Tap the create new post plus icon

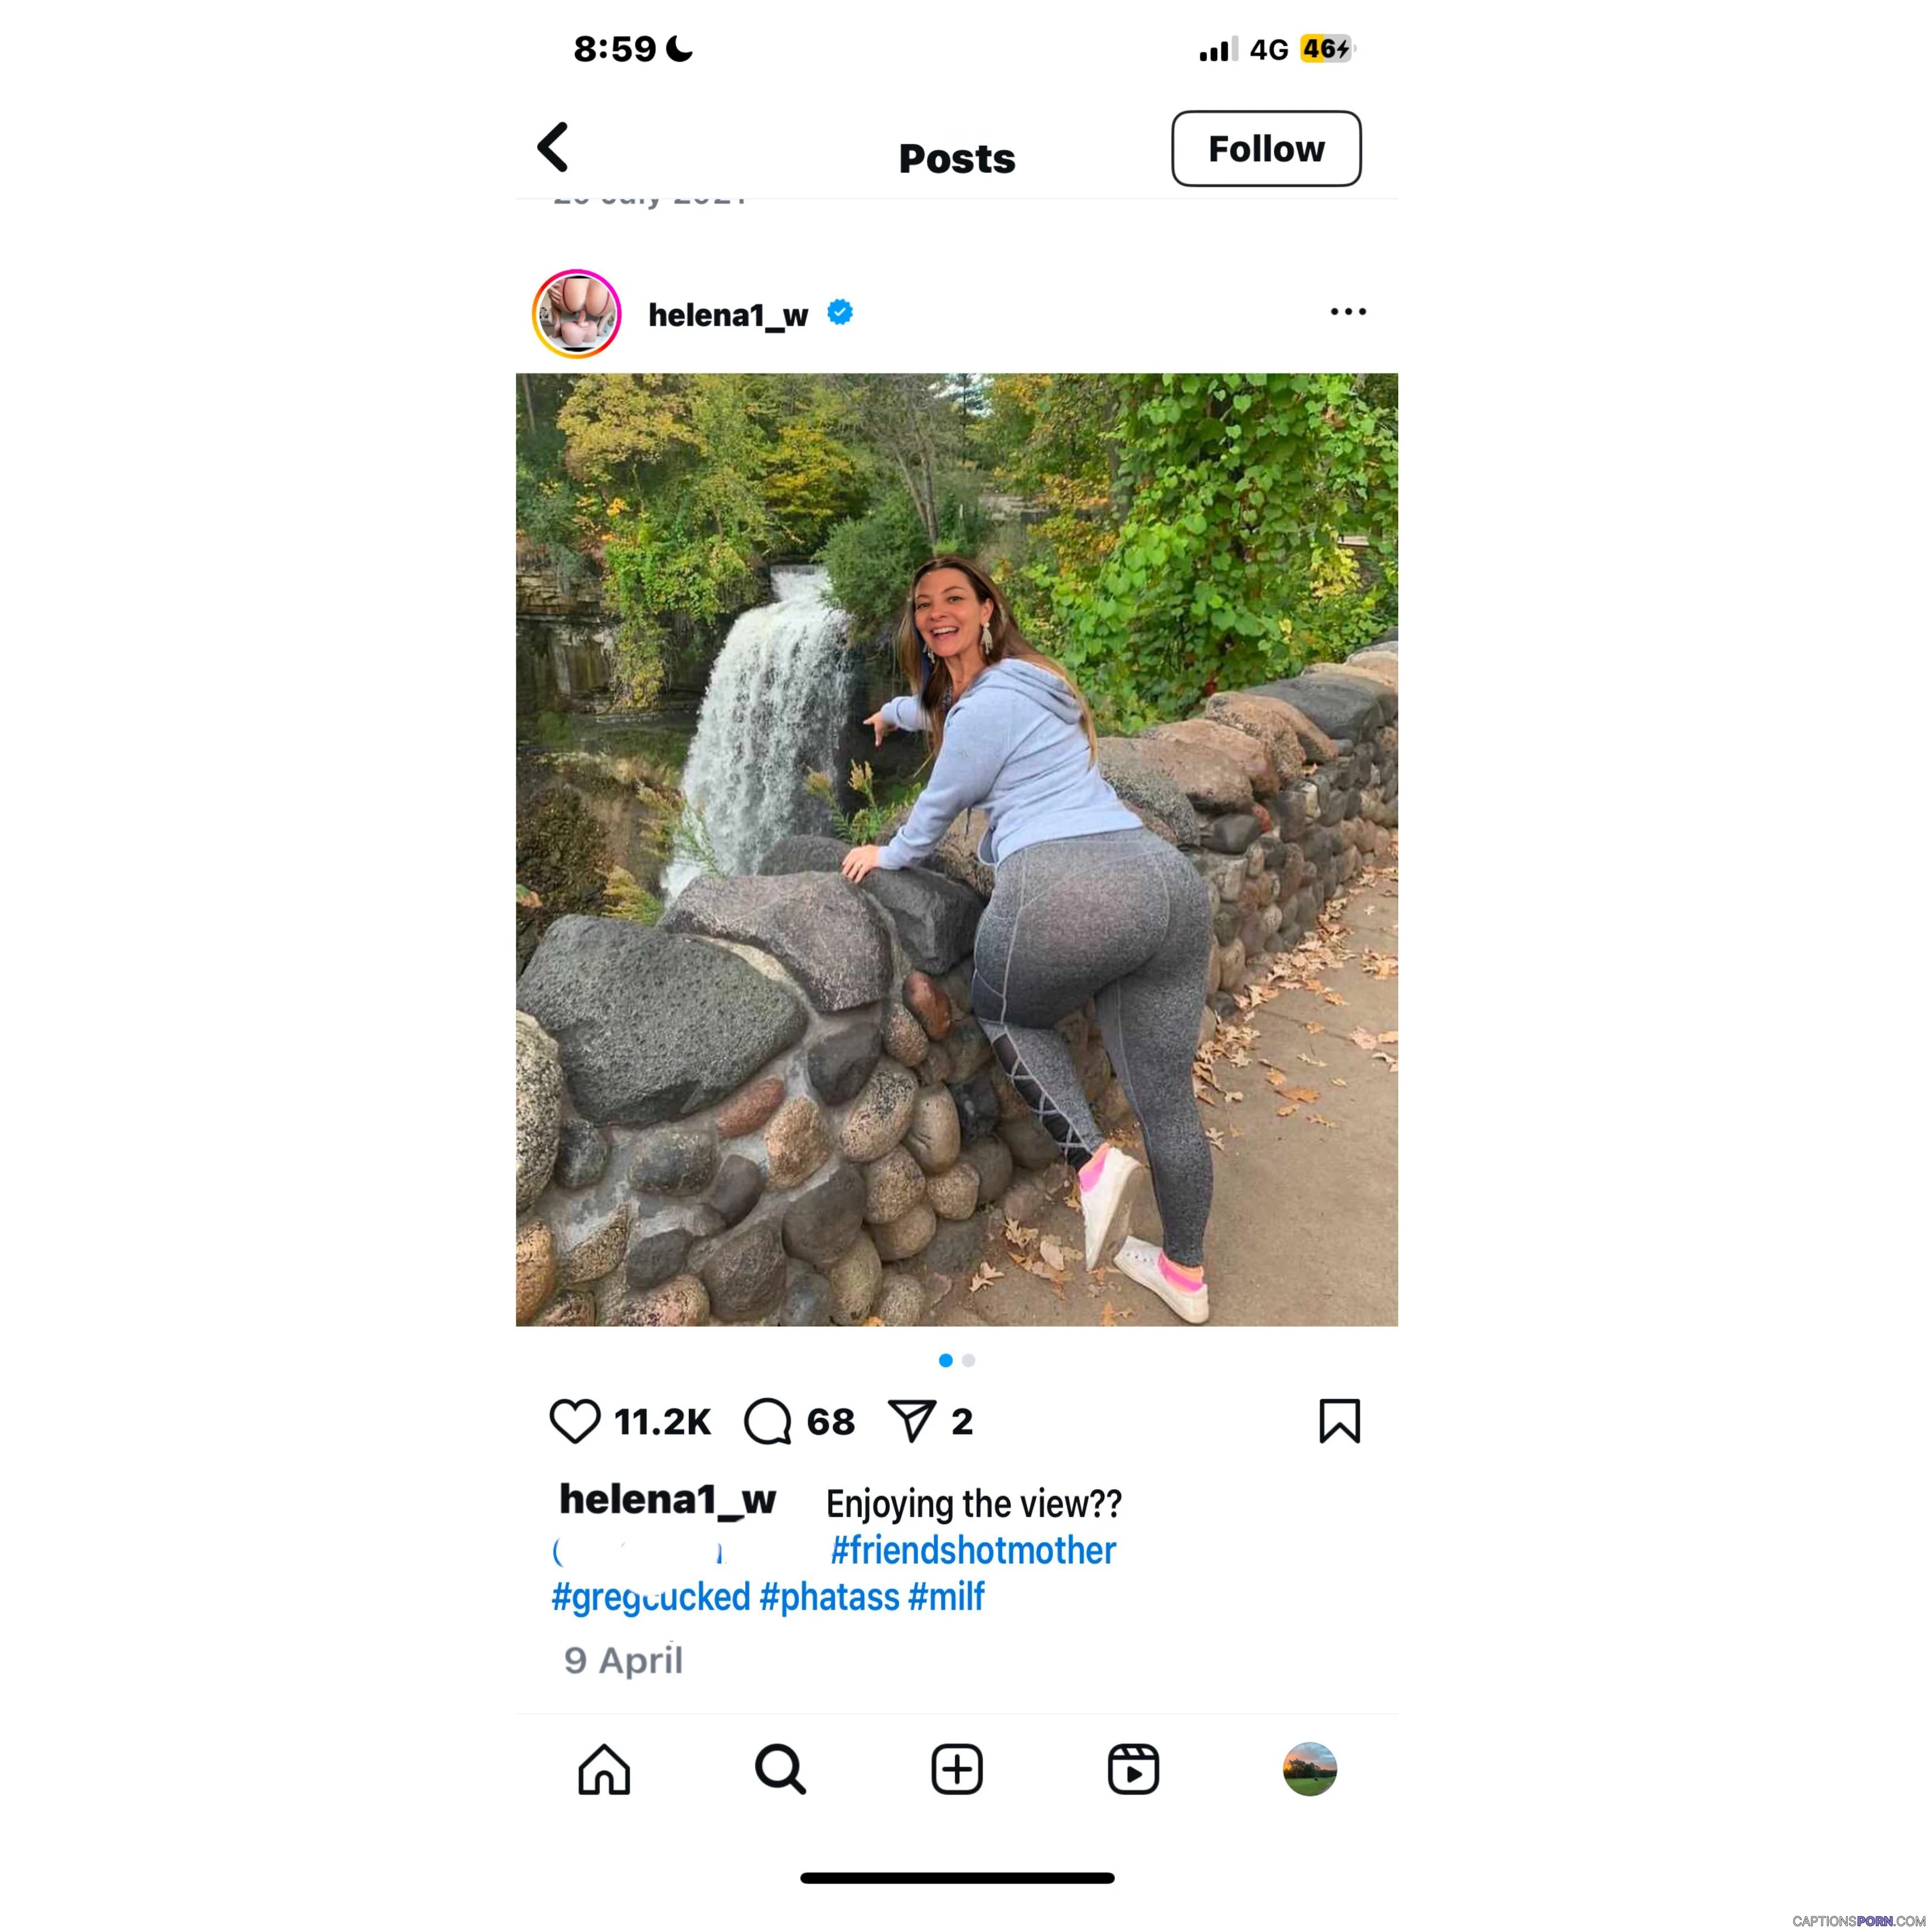pos(957,1769)
